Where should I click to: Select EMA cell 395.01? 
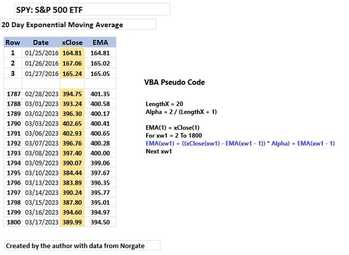pos(100,203)
